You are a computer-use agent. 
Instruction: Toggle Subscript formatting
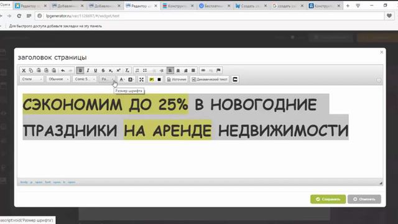click(111, 70)
